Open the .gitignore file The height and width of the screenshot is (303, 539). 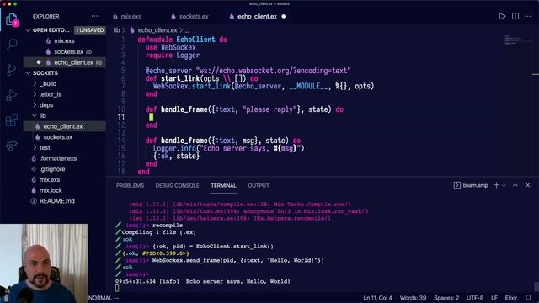pos(65,169)
